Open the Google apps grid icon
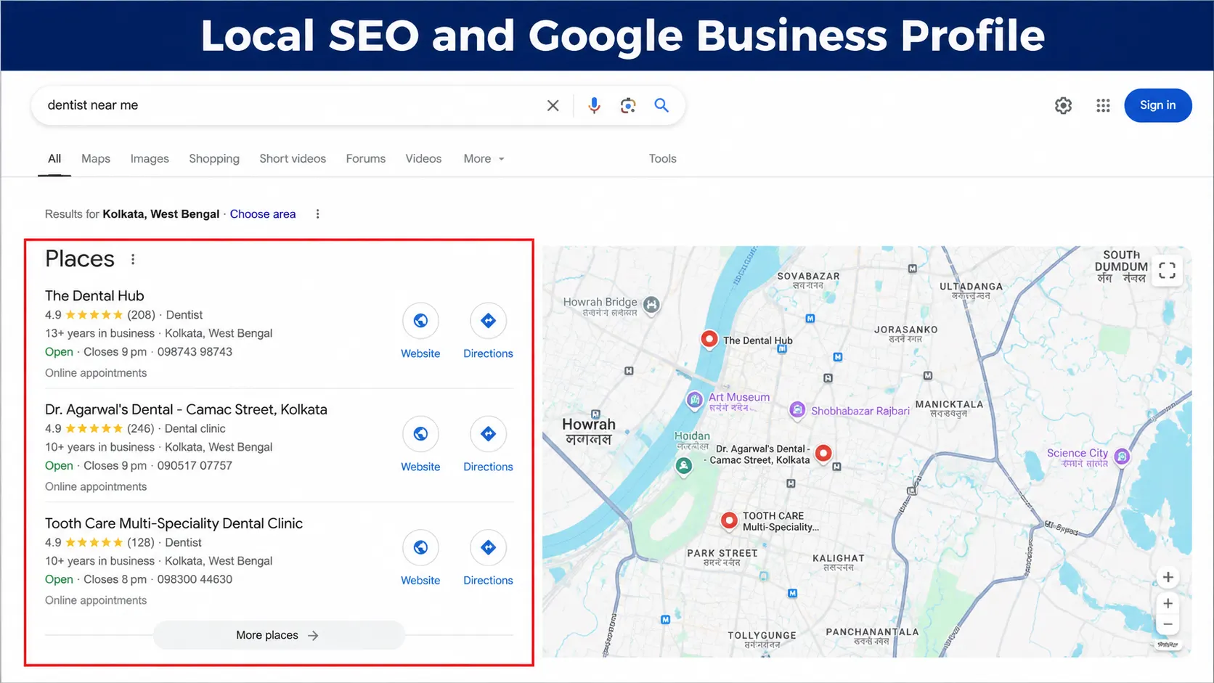Image resolution: width=1214 pixels, height=683 pixels. pos(1103,105)
